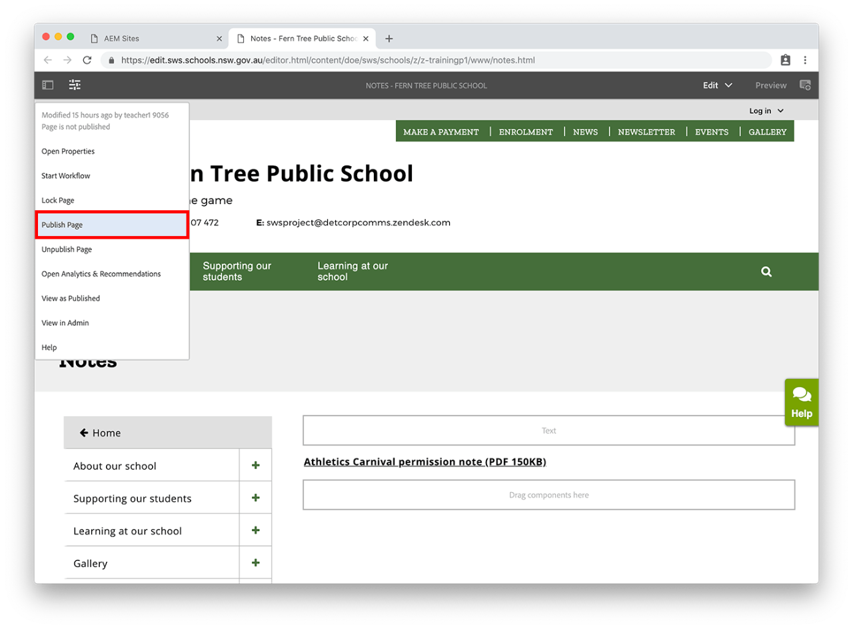
Task: Open a new browser tab with plus
Action: (389, 39)
